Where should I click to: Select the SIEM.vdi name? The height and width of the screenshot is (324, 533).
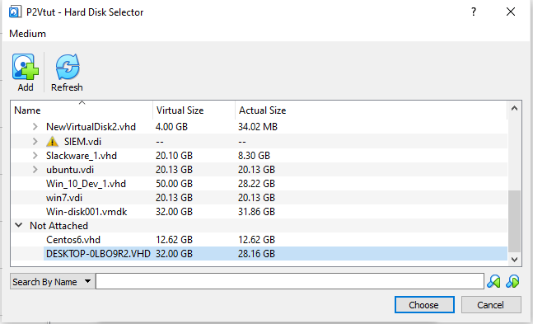(82, 141)
